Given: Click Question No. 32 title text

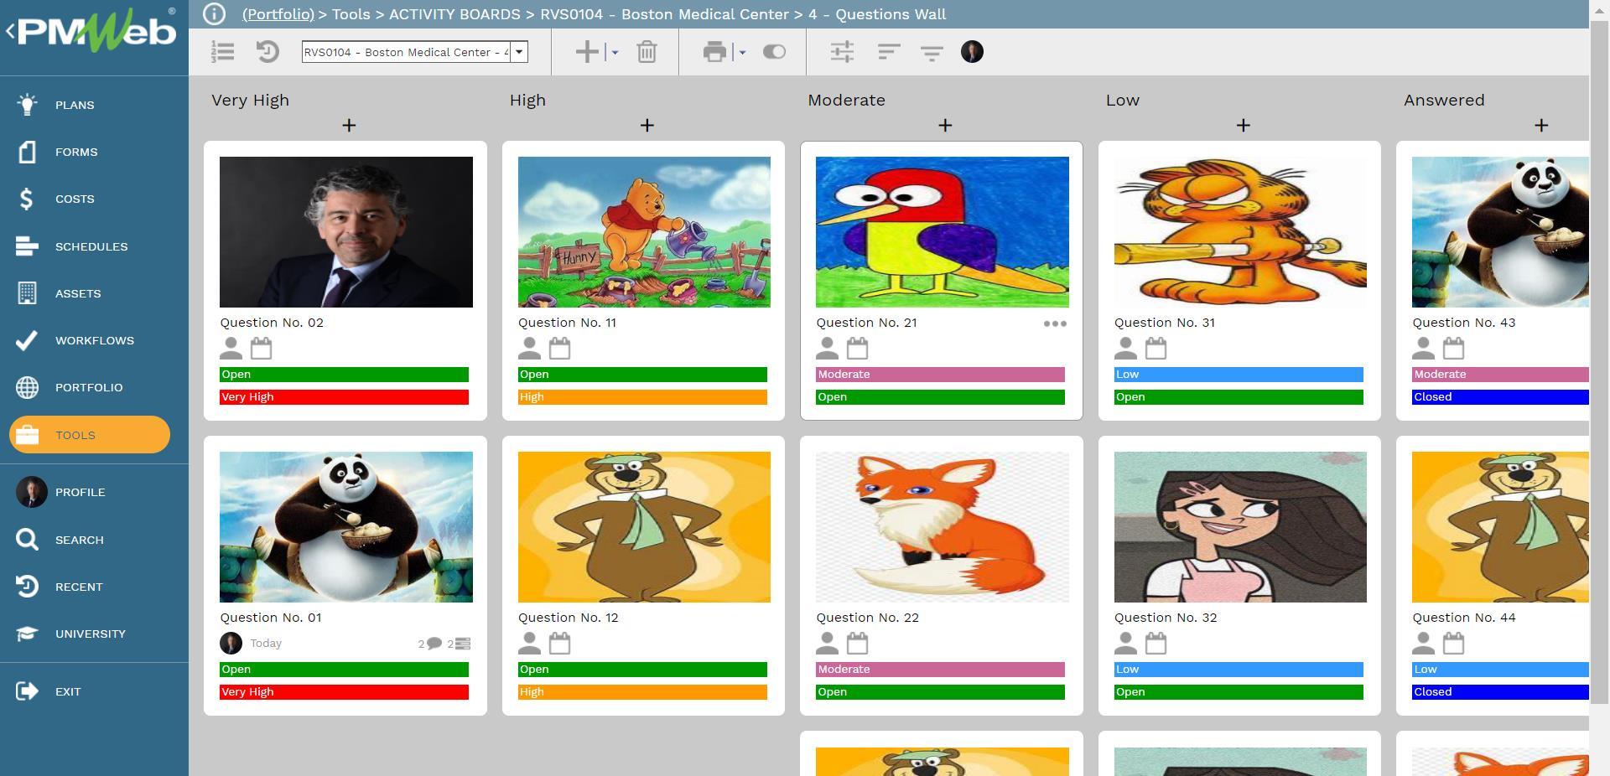Looking at the screenshot, I should [x=1166, y=618].
